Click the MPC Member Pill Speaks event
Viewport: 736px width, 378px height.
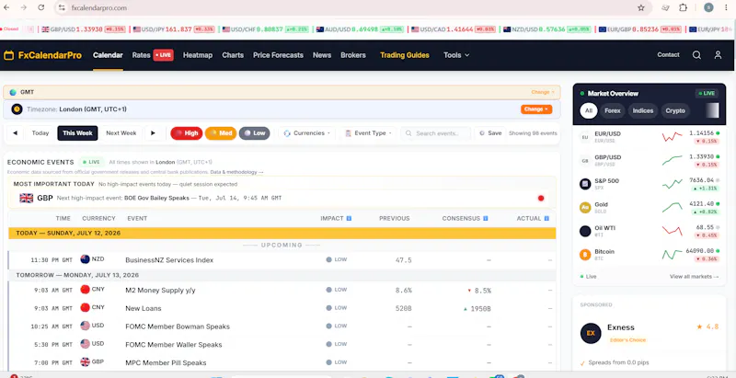click(166, 363)
